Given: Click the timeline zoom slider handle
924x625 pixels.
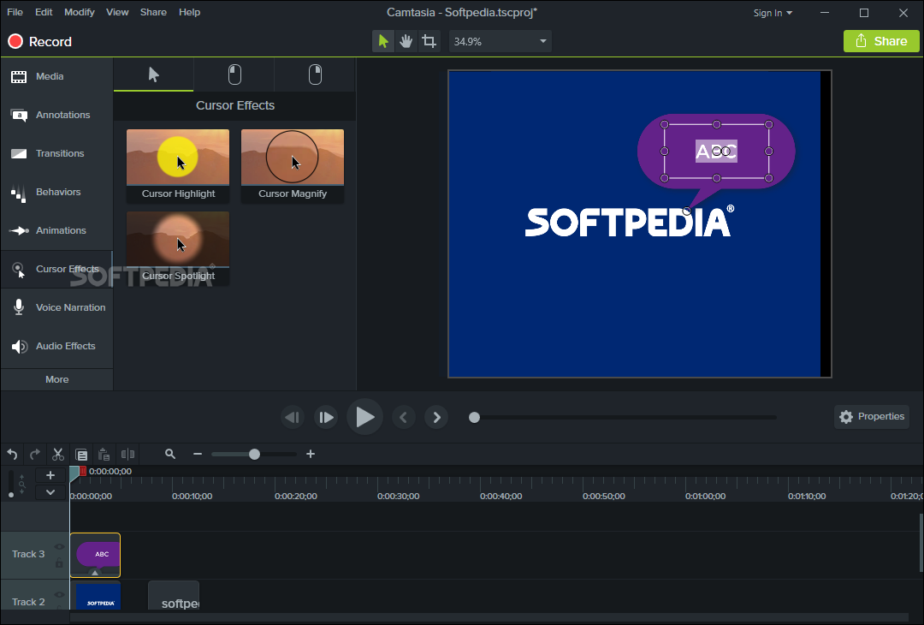Looking at the screenshot, I should [255, 454].
